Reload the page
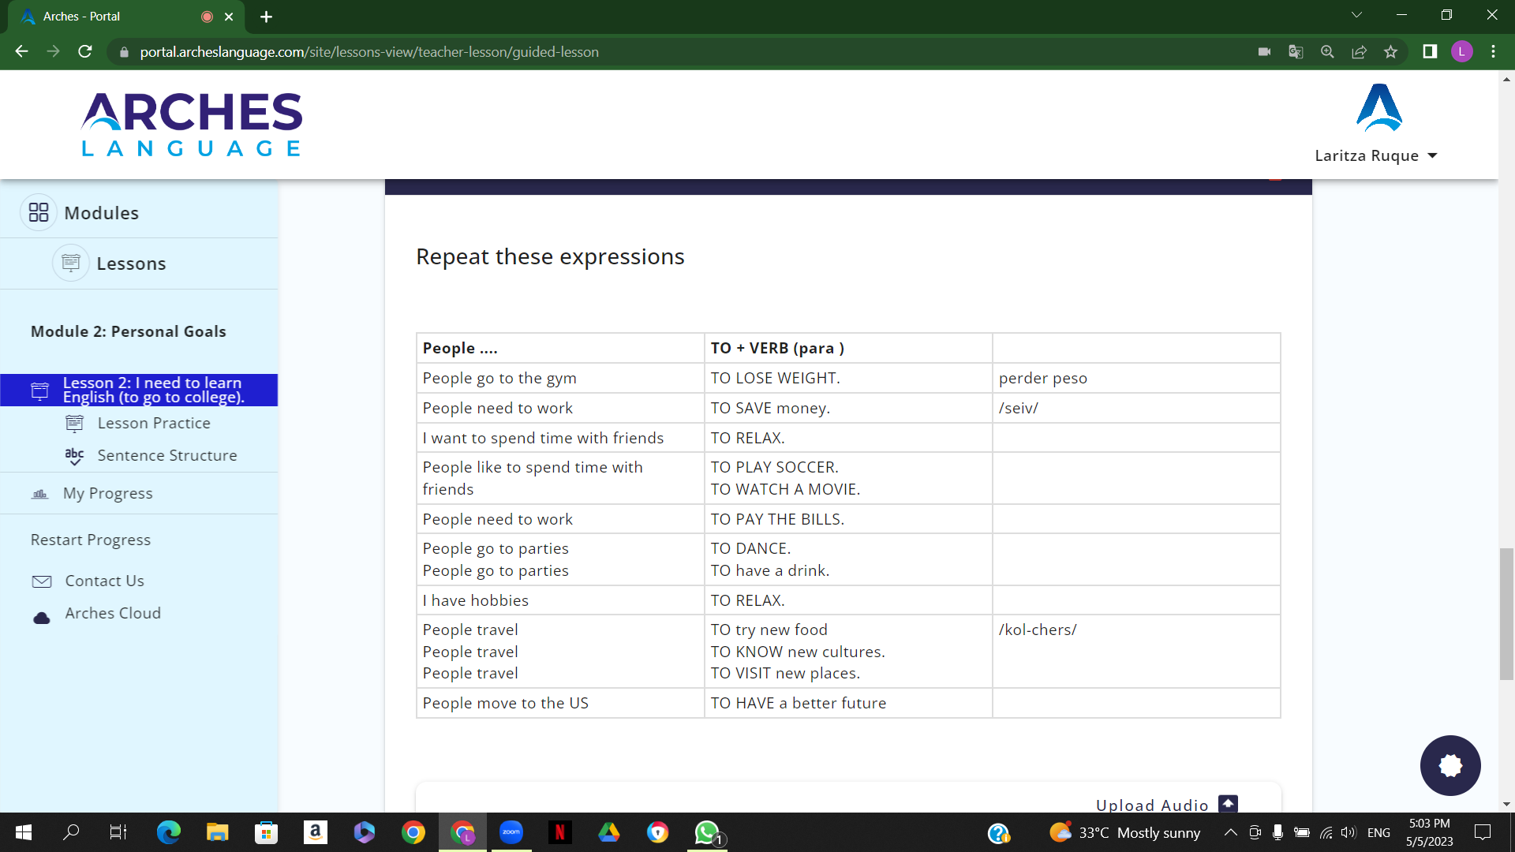This screenshot has width=1515, height=852. point(85,51)
